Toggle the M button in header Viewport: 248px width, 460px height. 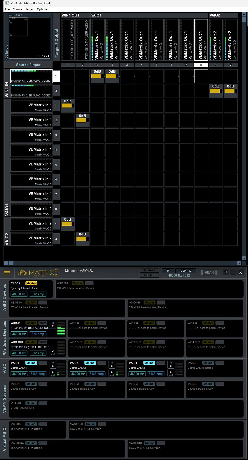[x=168, y=271]
